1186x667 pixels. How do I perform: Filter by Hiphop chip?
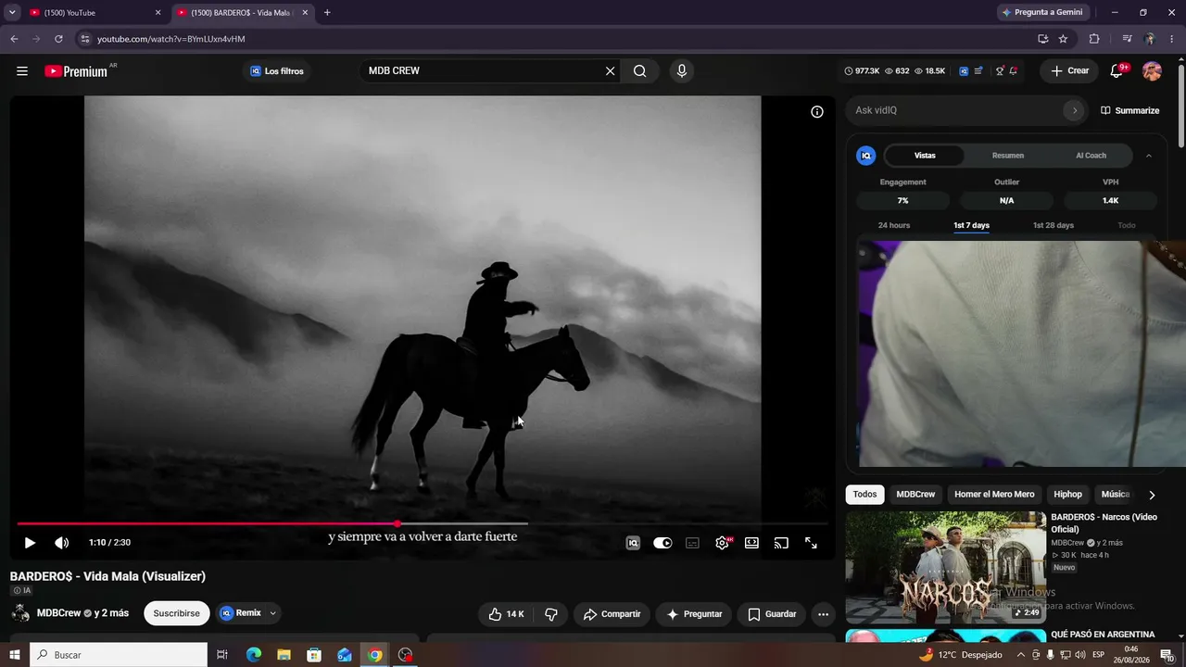[1067, 495]
